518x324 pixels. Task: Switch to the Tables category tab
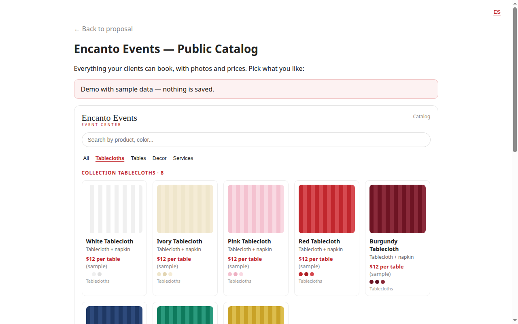138,158
